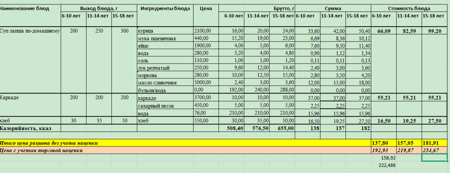Click the marked-up price cell 254,67
Viewport: 450px width, 173px height.
coord(434,150)
